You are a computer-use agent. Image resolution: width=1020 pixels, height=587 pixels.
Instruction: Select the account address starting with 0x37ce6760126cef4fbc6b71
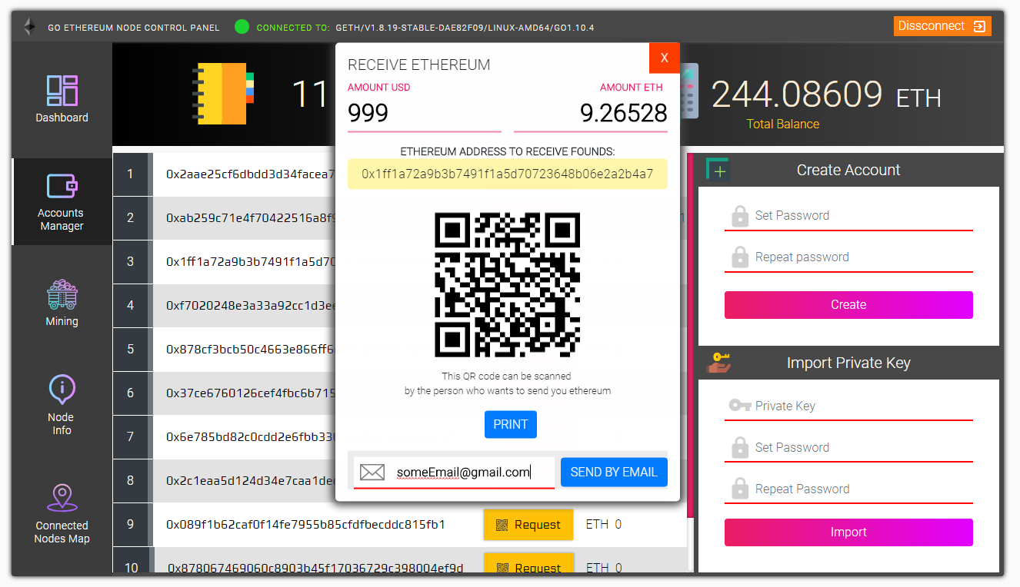click(x=251, y=393)
